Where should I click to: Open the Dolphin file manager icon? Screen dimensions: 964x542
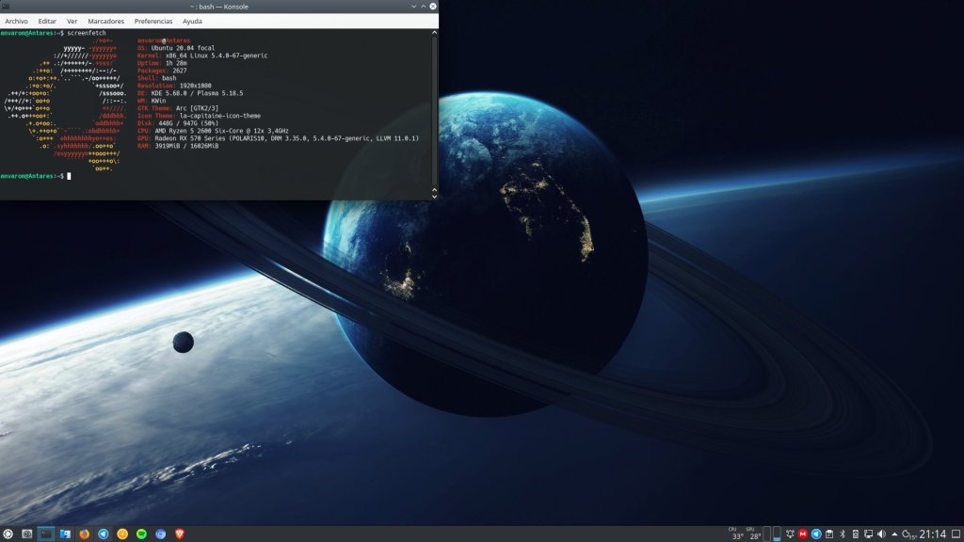pos(65,534)
